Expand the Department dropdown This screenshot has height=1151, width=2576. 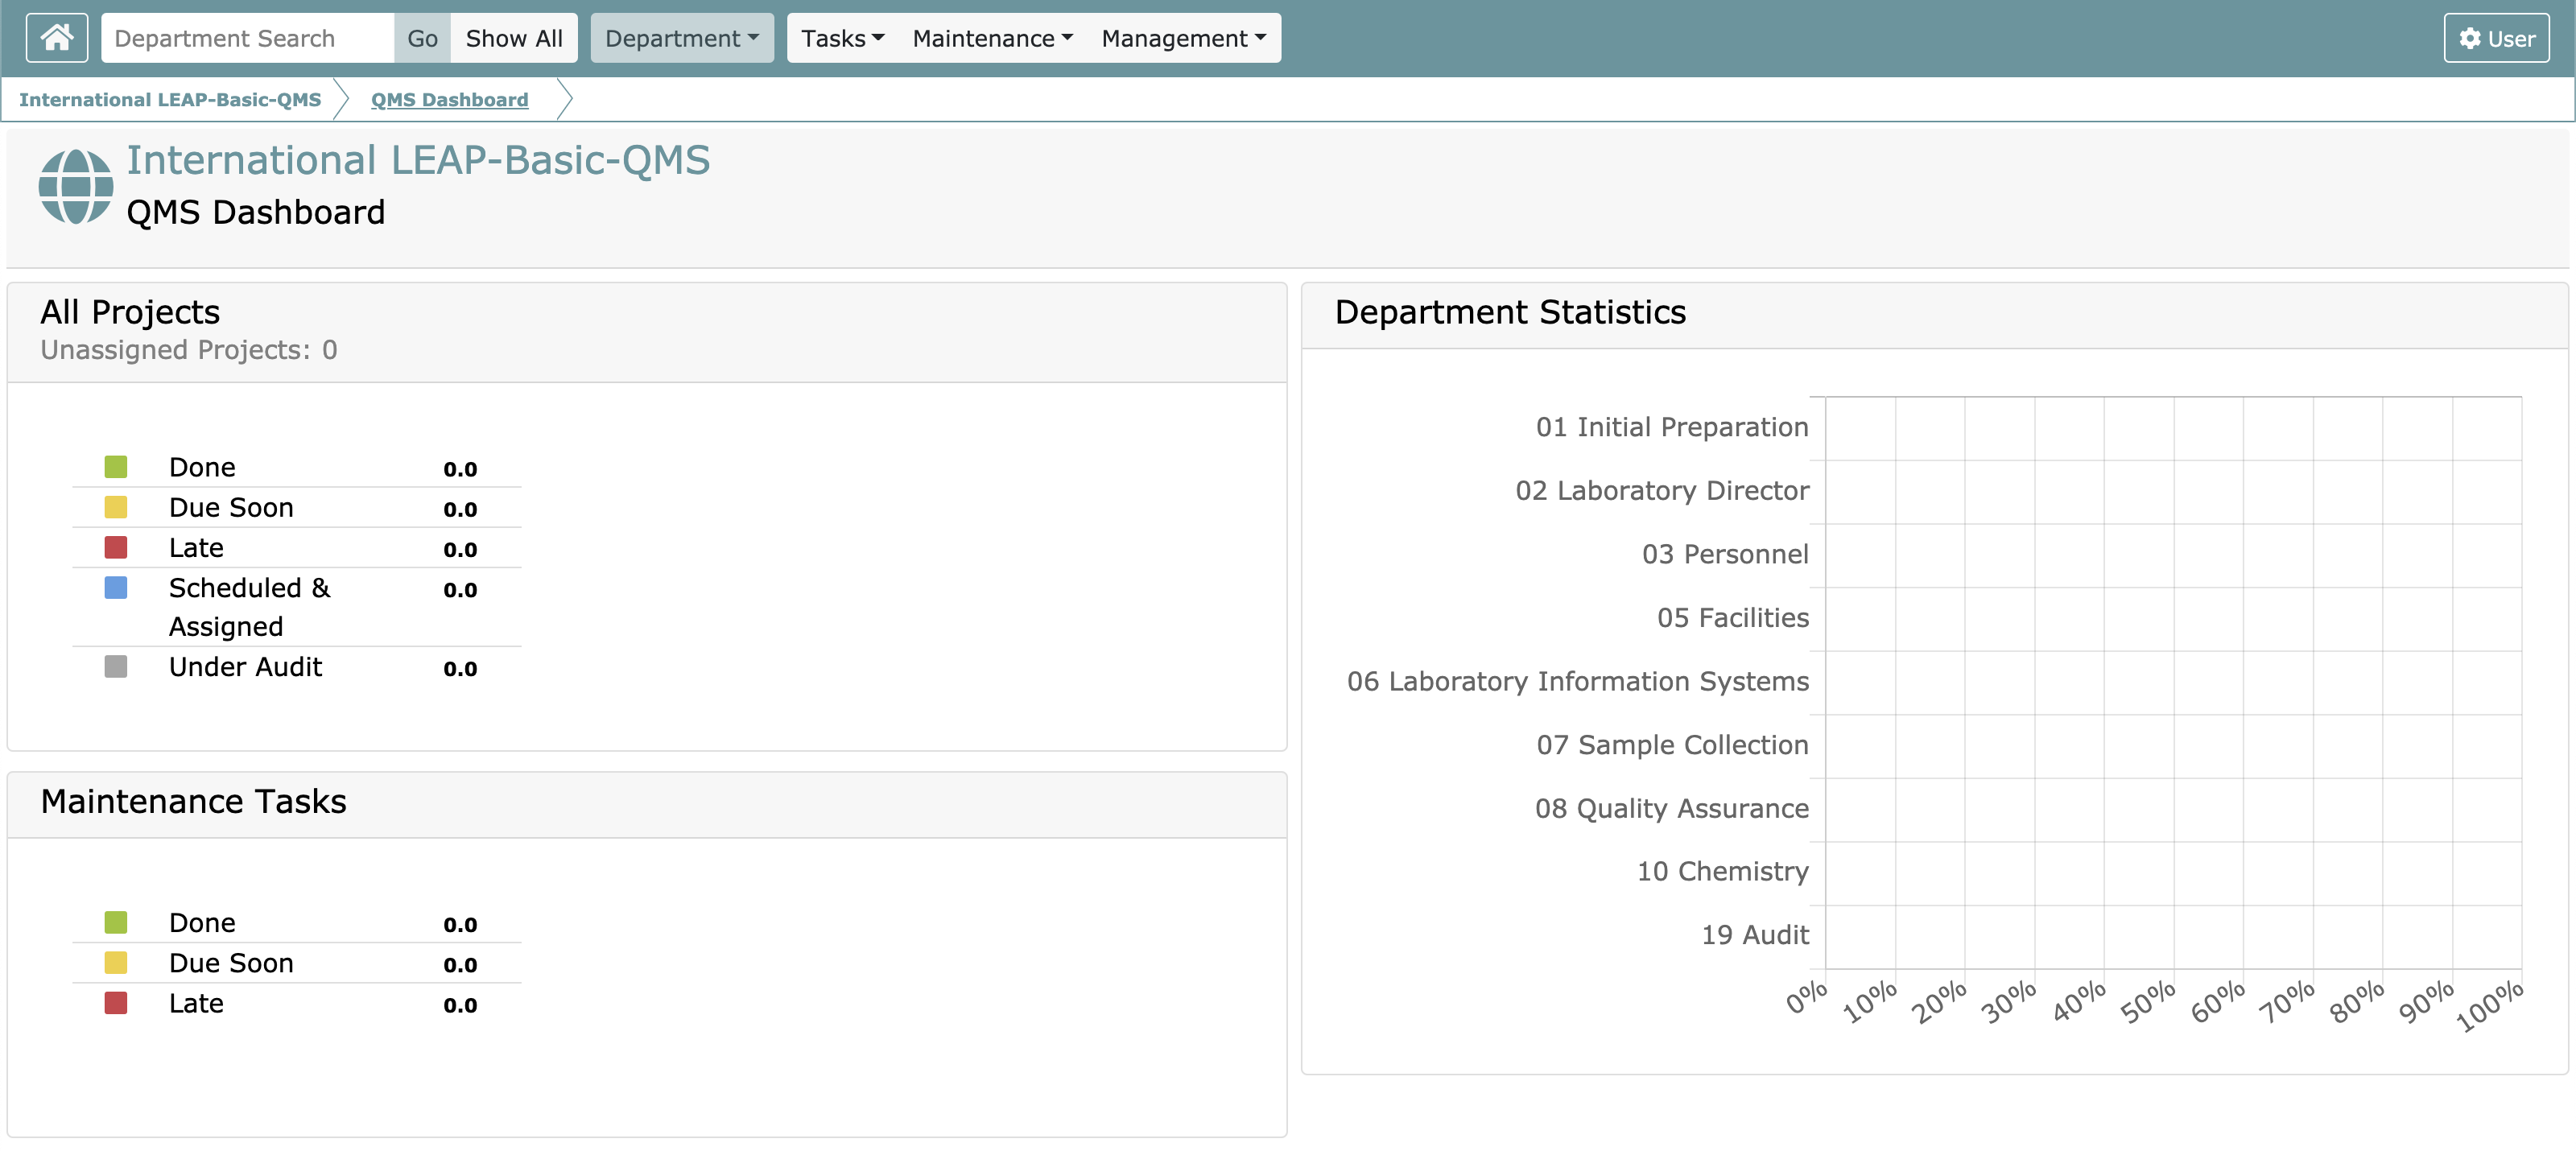681,38
